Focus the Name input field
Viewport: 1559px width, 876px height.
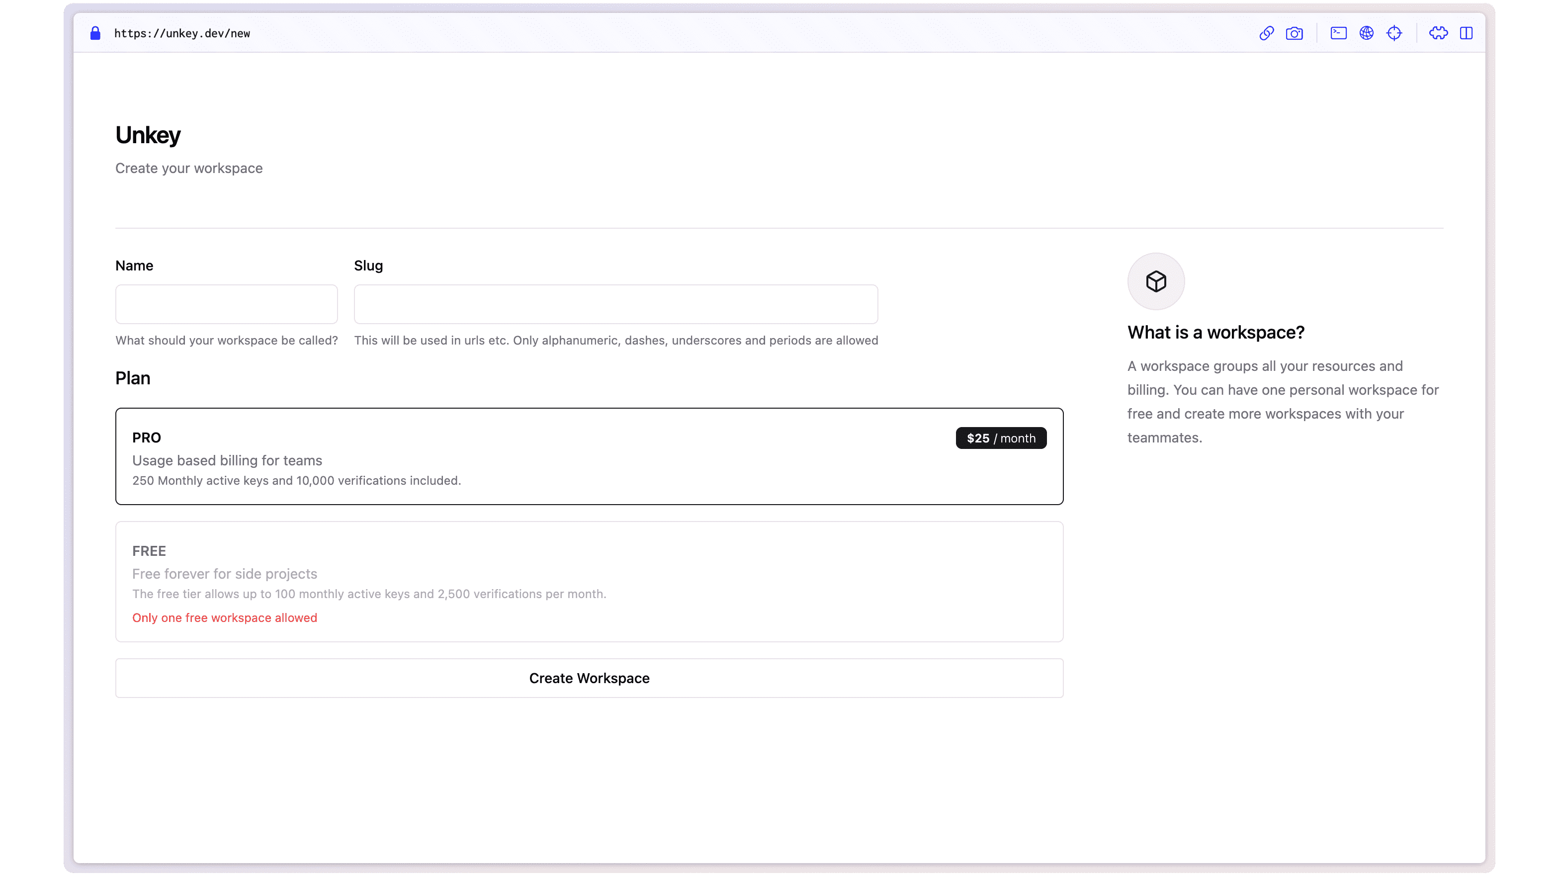click(x=226, y=304)
